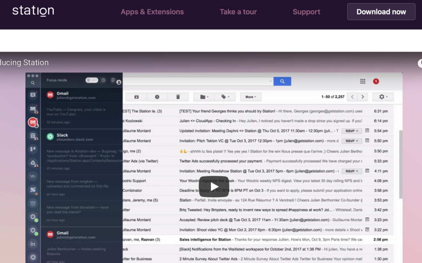422x263 pixels.
Task: Open the Trello app in sidebar
Action: tap(33, 149)
